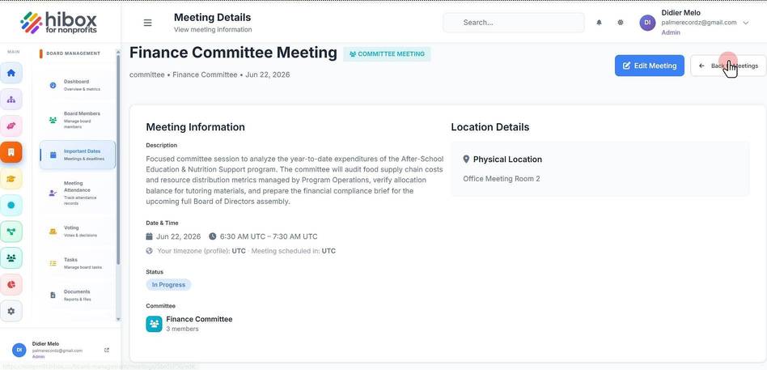This screenshot has height=370, width=767.
Task: Click the notification bell icon
Action: click(x=599, y=23)
